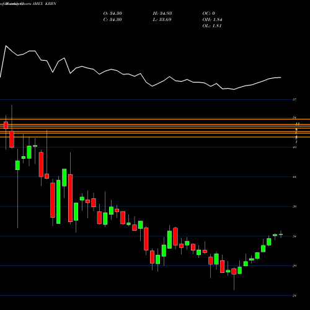Click the last doji candle on the chart
310x310 pixels.
(x=281, y=234)
